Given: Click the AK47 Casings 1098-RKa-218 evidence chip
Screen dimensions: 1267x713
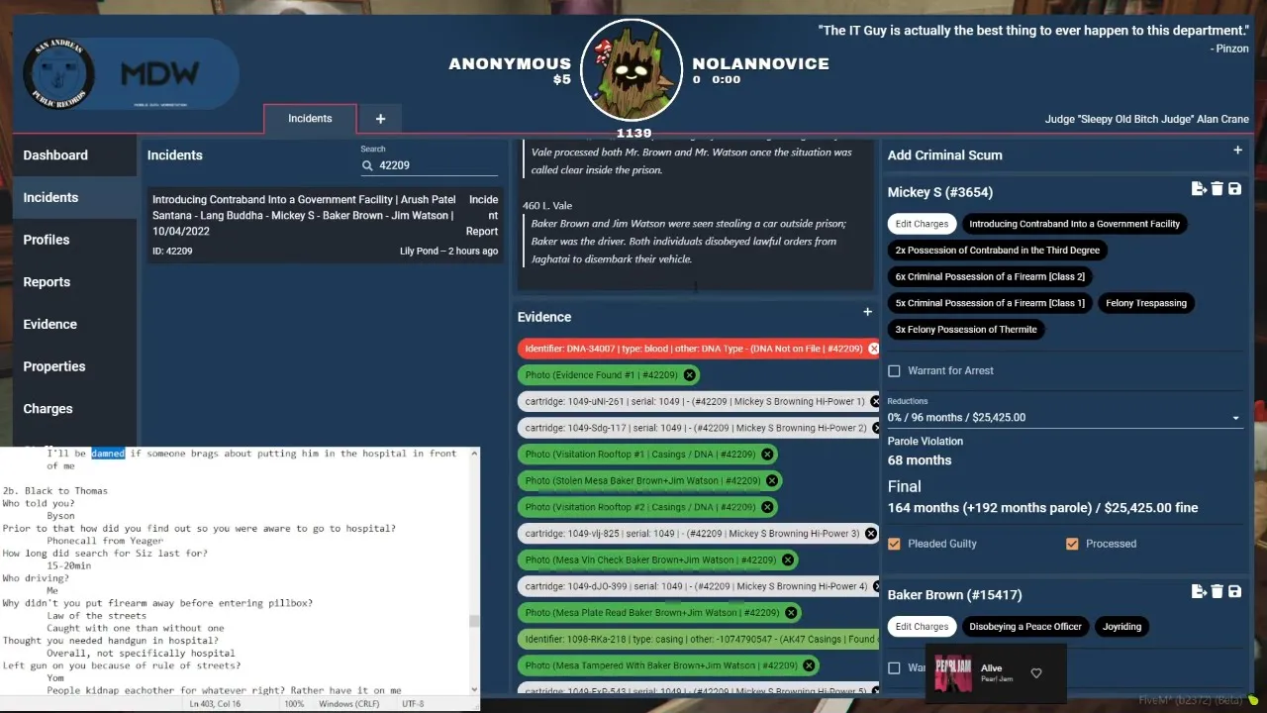Looking at the screenshot, I should pos(698,639).
